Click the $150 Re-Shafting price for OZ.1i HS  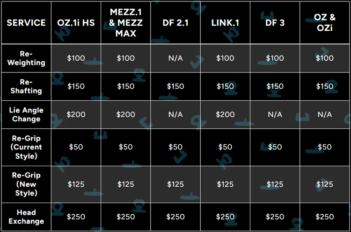pyautogui.click(x=75, y=86)
